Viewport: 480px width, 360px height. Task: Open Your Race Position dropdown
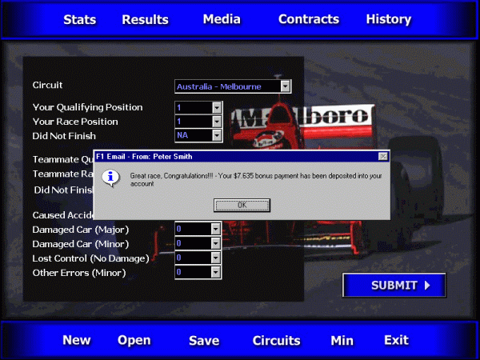pyautogui.click(x=215, y=122)
